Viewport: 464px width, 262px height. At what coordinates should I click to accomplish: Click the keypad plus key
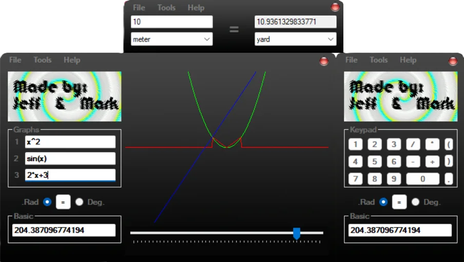432,162
